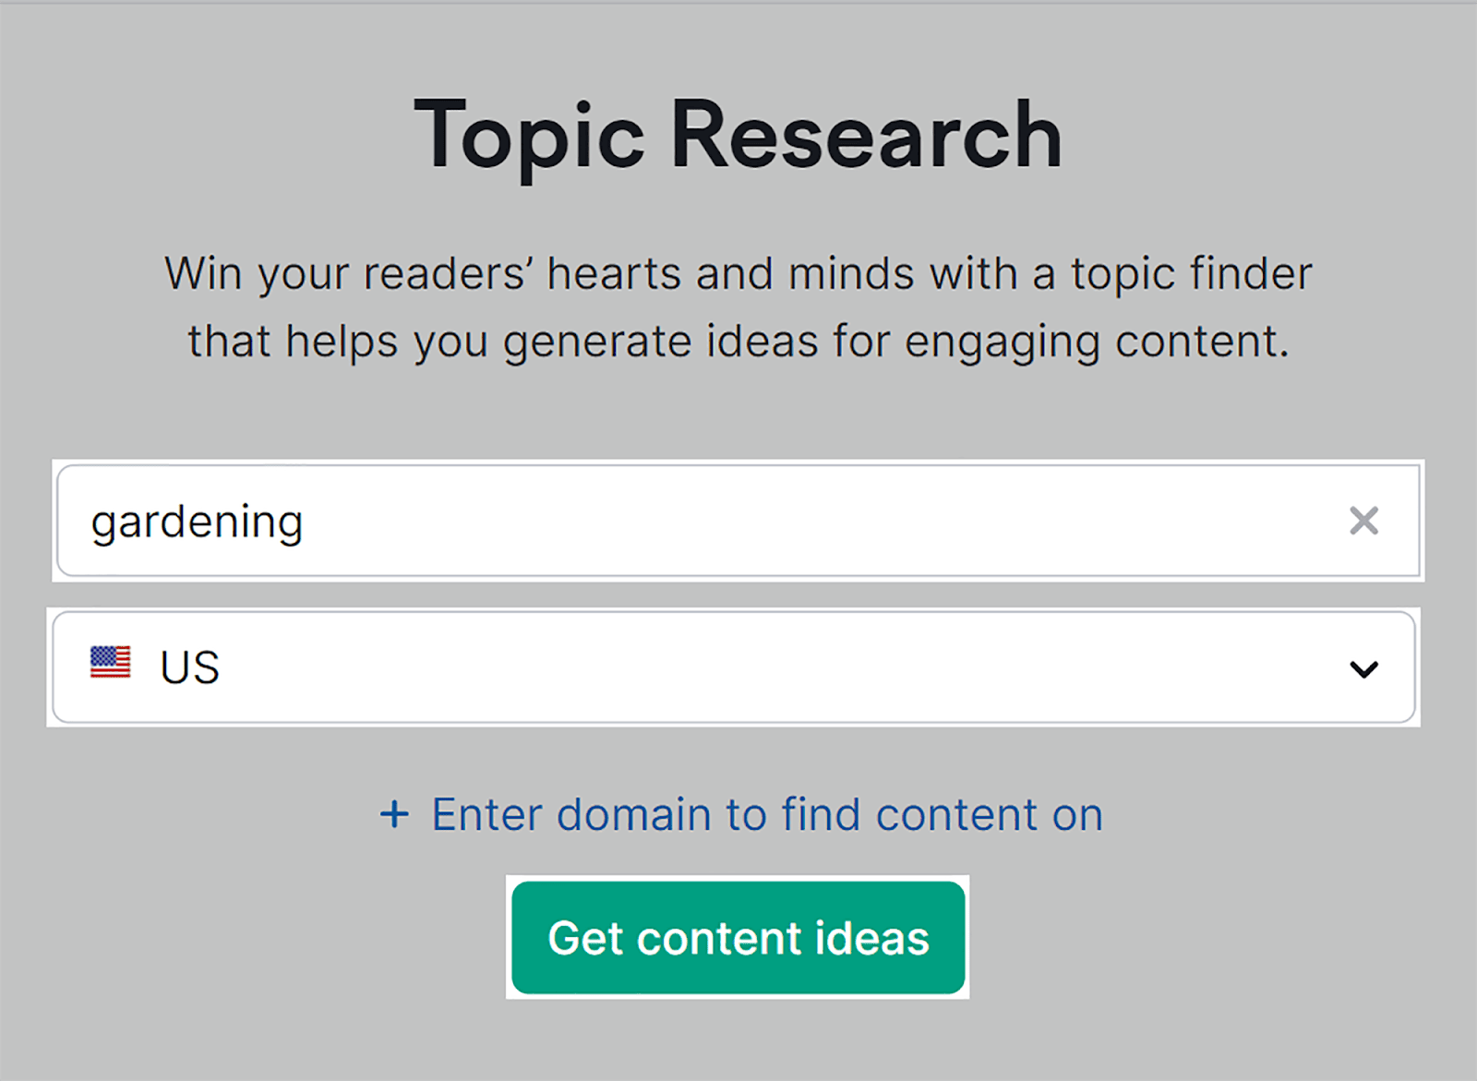Open the country selection dropdown
The height and width of the screenshot is (1081, 1477).
pyautogui.click(x=738, y=667)
